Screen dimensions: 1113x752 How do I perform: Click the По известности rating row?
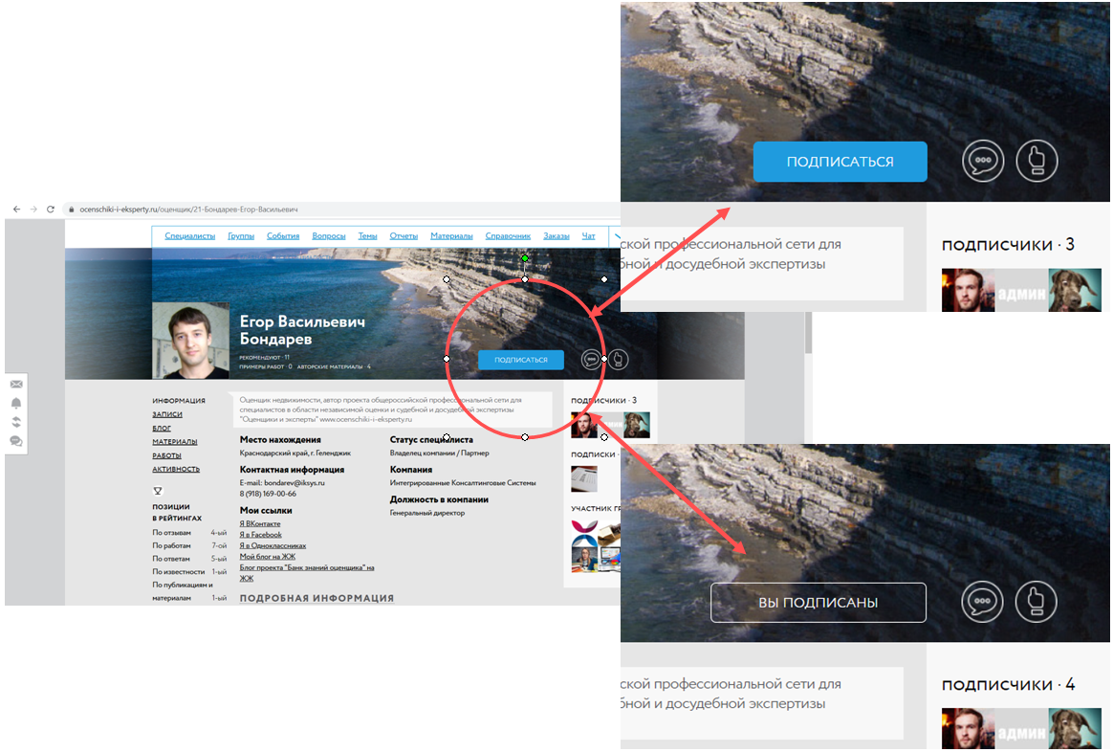[x=189, y=571]
